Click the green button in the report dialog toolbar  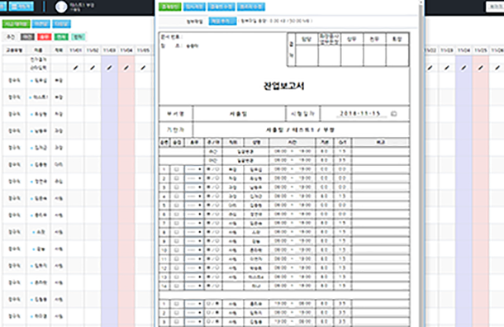[169, 7]
